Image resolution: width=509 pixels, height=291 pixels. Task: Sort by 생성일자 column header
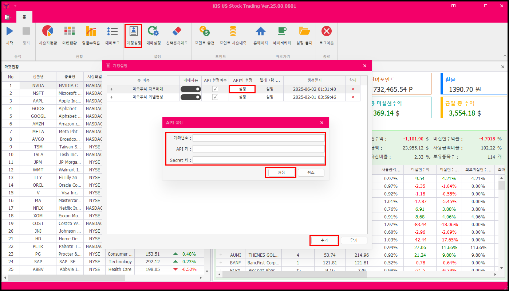tap(314, 80)
